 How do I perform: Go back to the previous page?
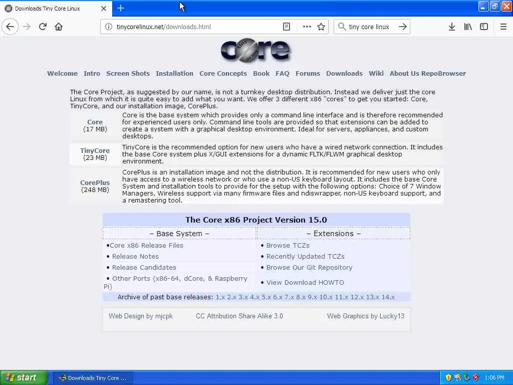pos(10,27)
